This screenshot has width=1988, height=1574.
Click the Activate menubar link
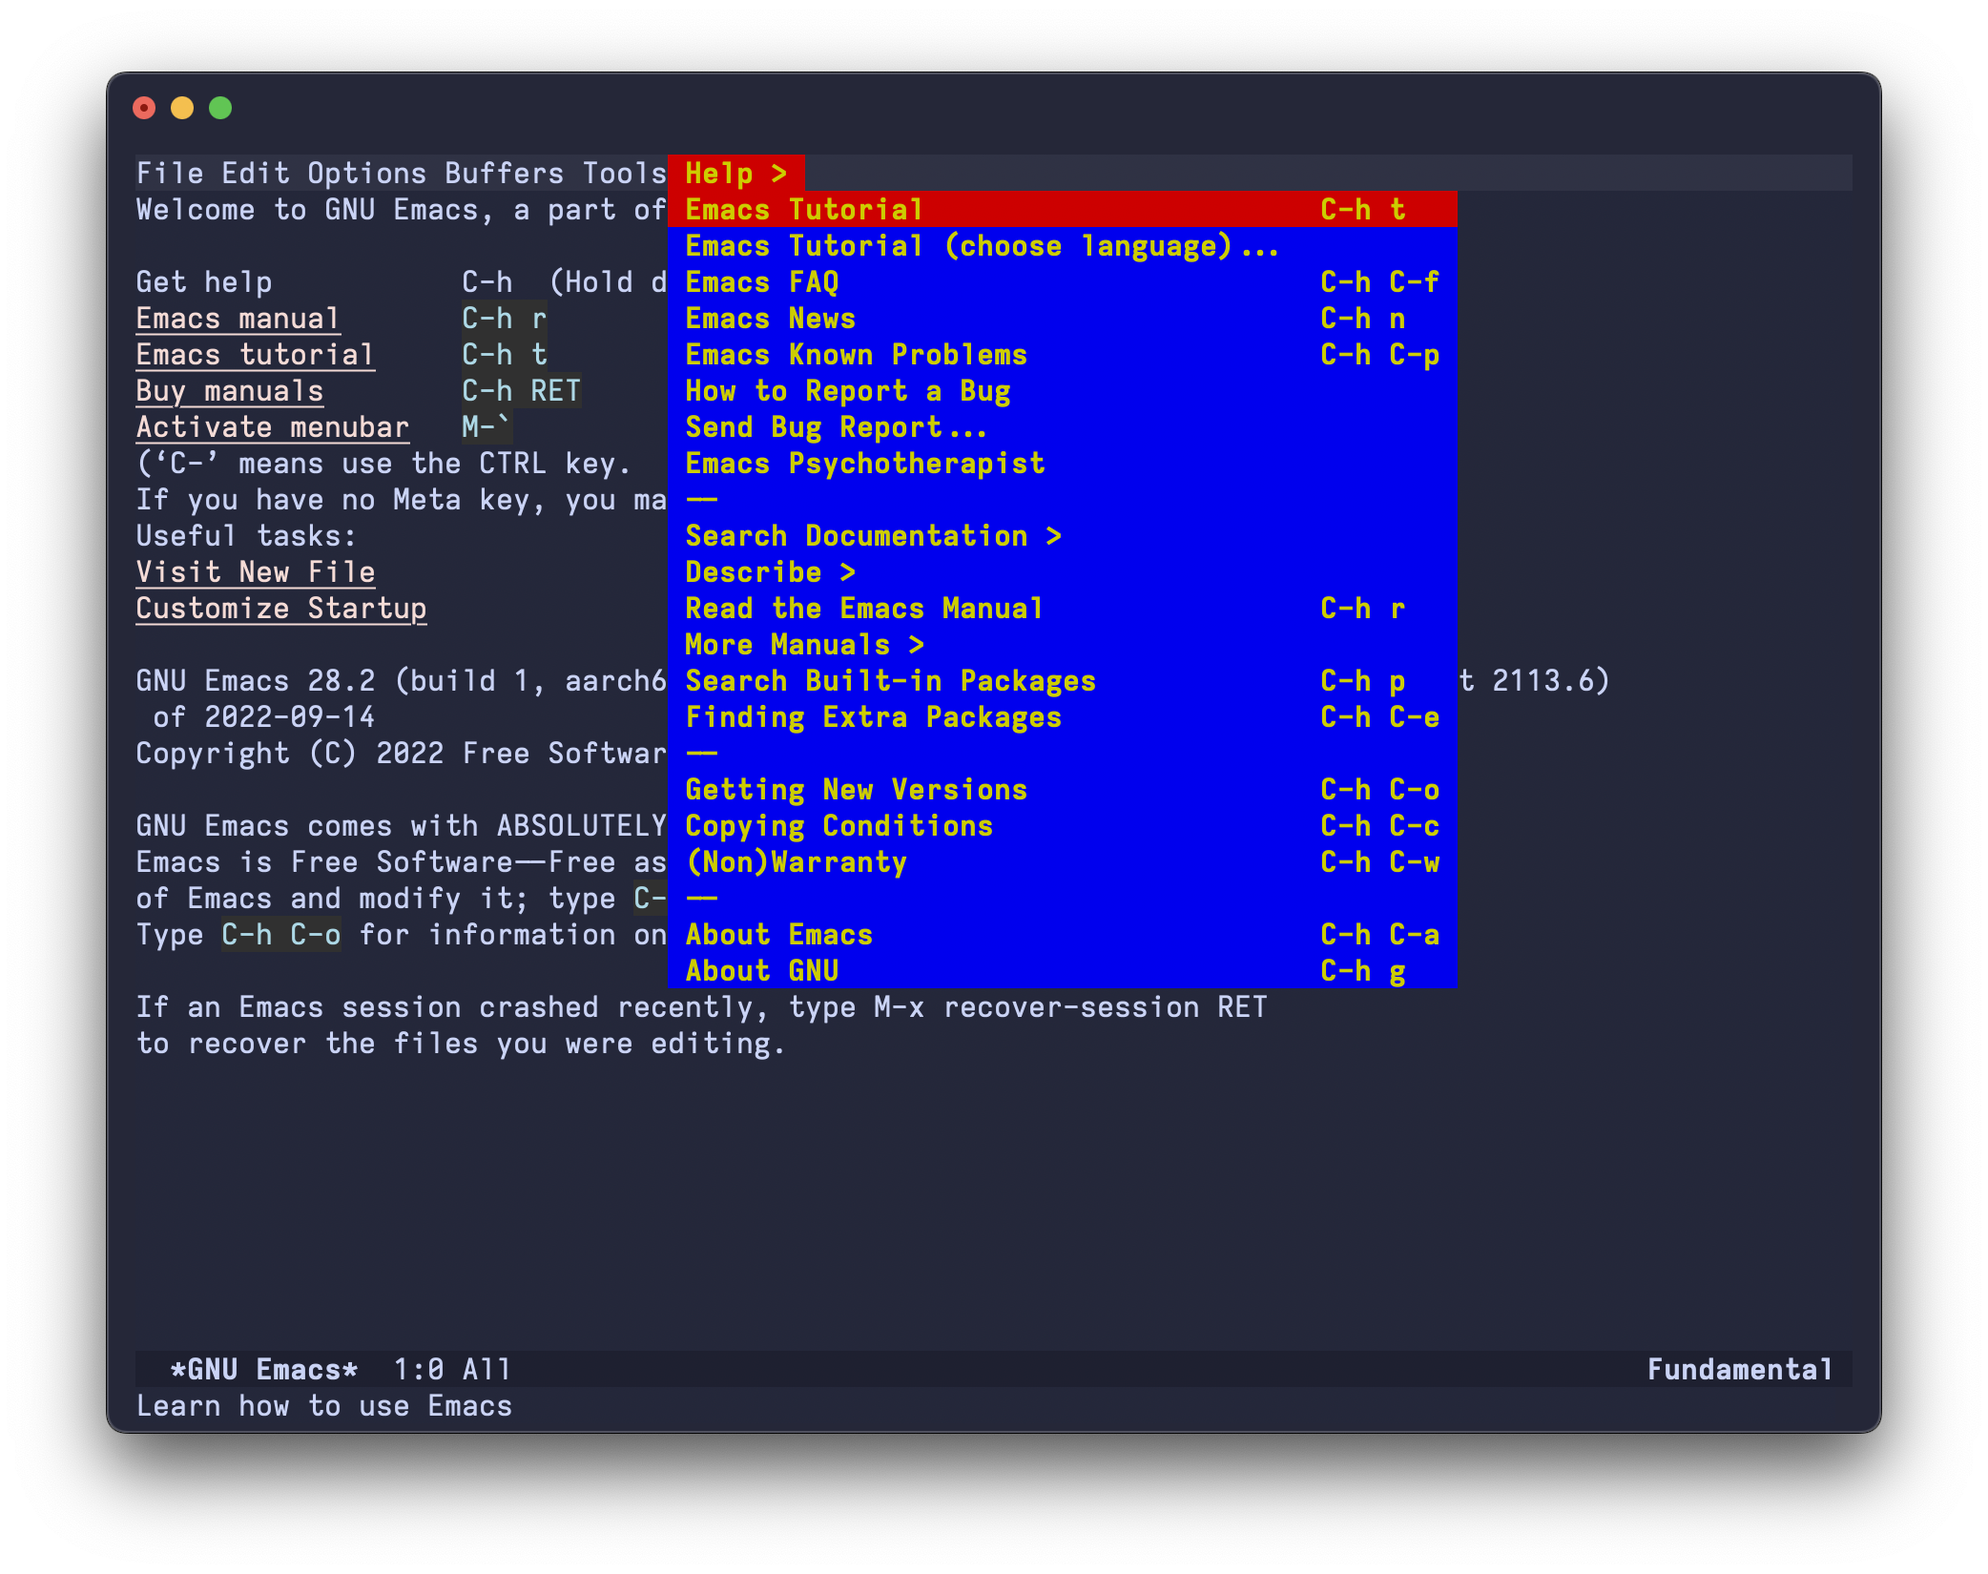click(272, 427)
